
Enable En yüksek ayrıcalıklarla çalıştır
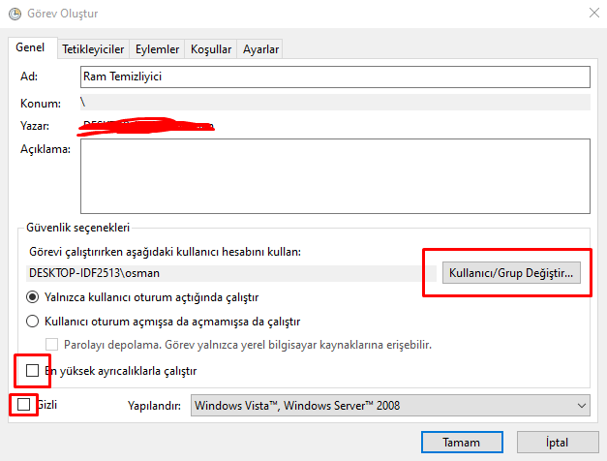(x=33, y=371)
